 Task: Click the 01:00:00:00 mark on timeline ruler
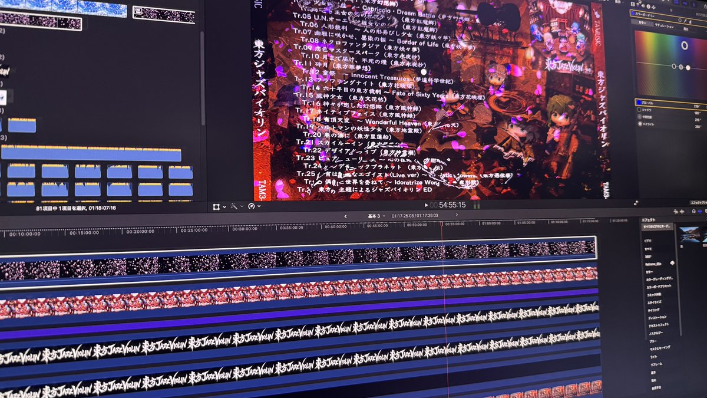490,223
